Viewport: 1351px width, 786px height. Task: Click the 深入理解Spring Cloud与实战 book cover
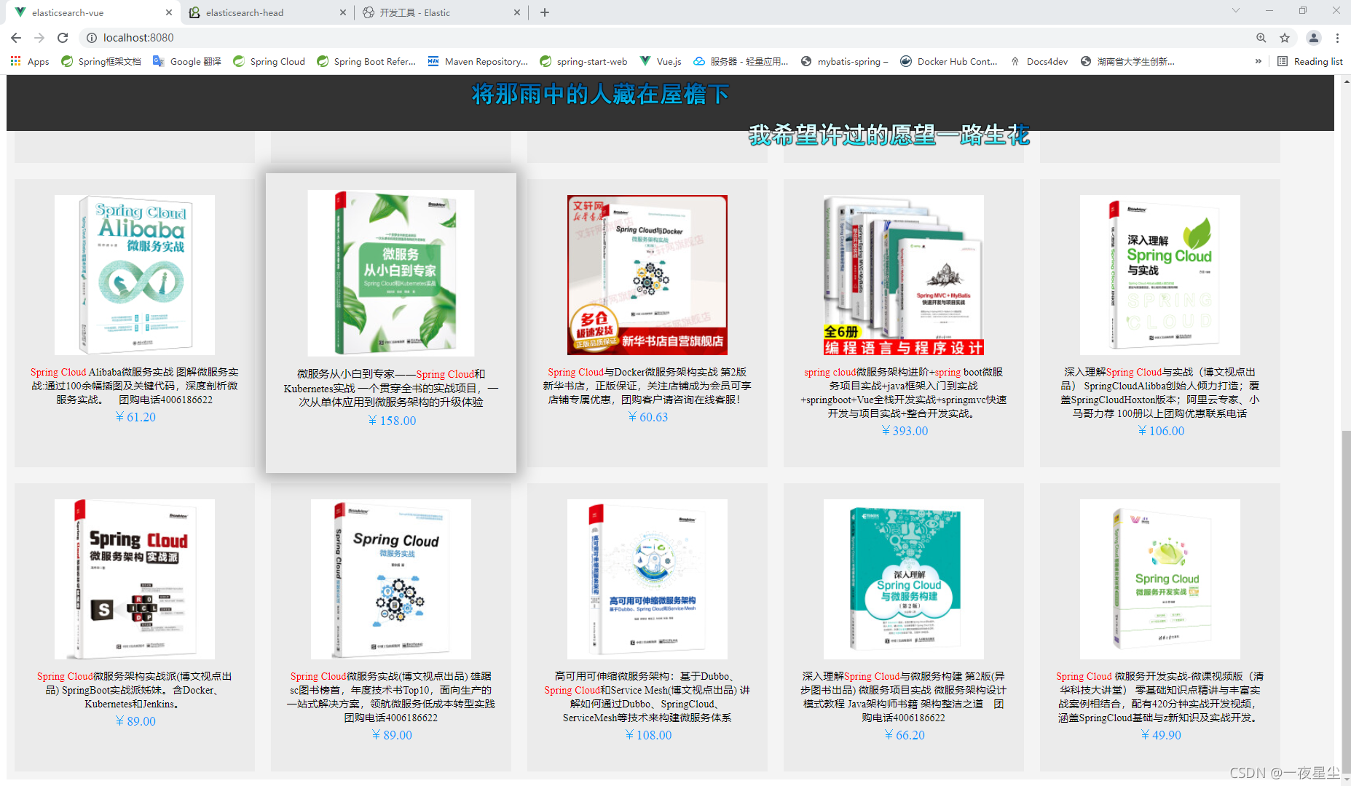pos(1160,275)
